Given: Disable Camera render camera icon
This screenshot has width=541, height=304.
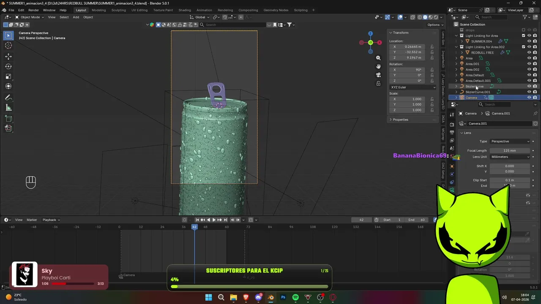Looking at the screenshot, I should point(535,98).
